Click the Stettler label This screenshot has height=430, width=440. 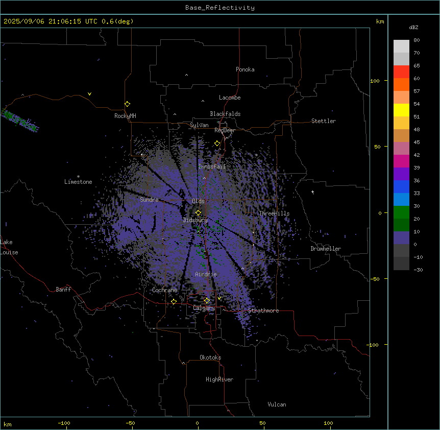[x=324, y=121]
